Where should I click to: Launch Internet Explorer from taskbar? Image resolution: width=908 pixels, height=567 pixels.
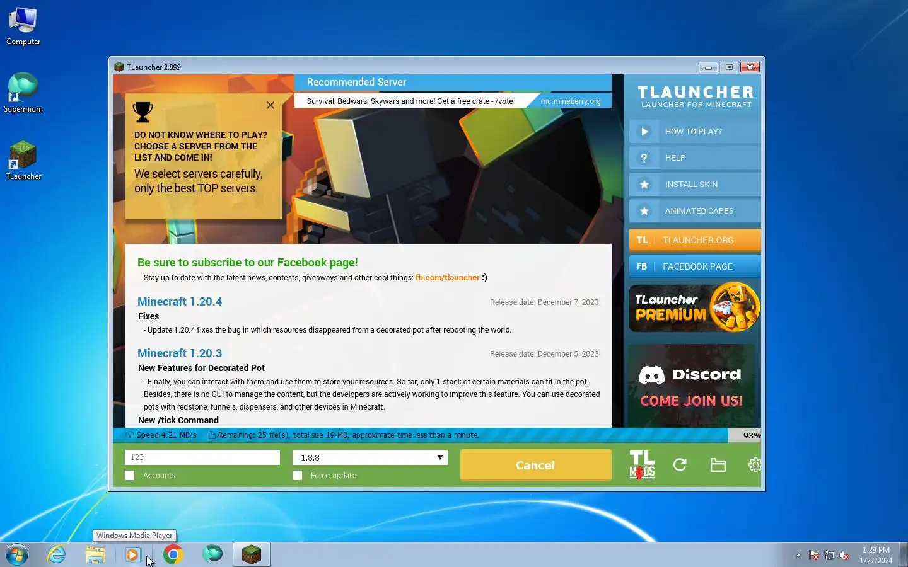coord(57,554)
